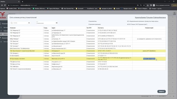
Task: Select the Biodental стоматология row
Action: (x=88, y=69)
